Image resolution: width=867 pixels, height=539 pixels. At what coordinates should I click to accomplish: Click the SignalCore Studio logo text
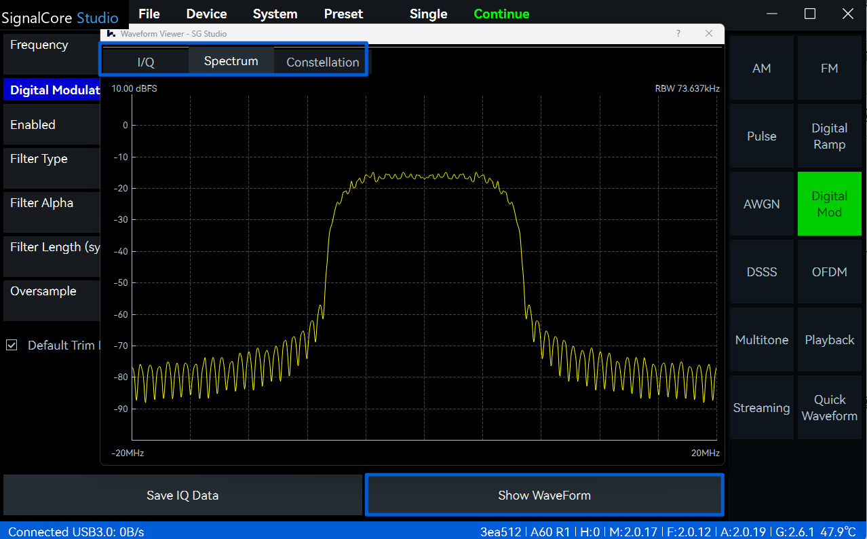pos(60,18)
